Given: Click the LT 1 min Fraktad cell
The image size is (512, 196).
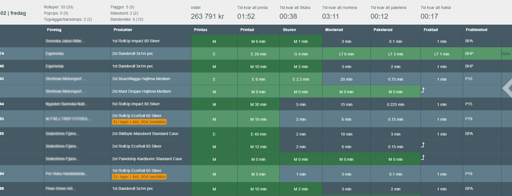Looking at the screenshot, I should [x=442, y=54].
